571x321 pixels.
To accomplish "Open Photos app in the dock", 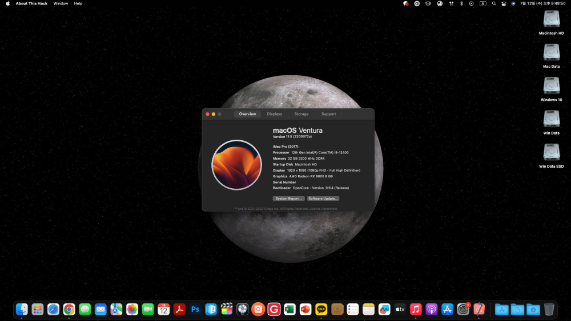I will (x=132, y=310).
